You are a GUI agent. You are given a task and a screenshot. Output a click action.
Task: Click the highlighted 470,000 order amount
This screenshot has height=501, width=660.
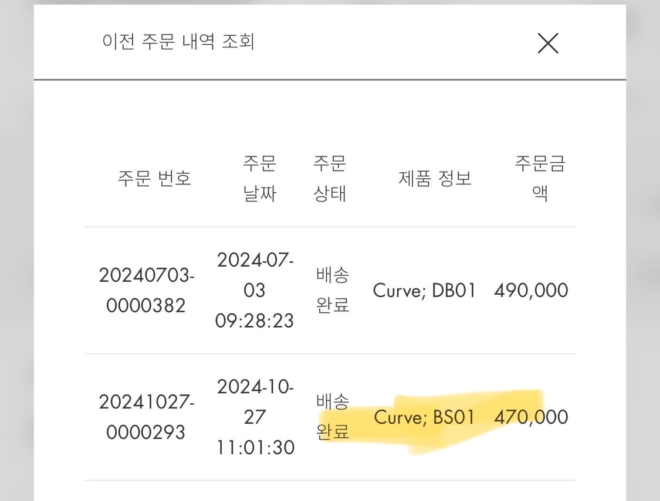[529, 417]
